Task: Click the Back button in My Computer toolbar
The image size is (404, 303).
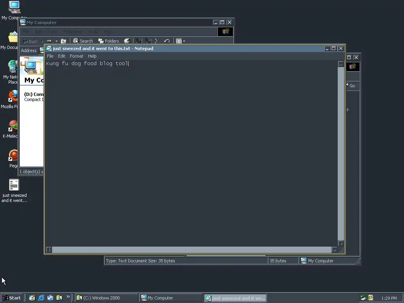Action: tap(31, 41)
